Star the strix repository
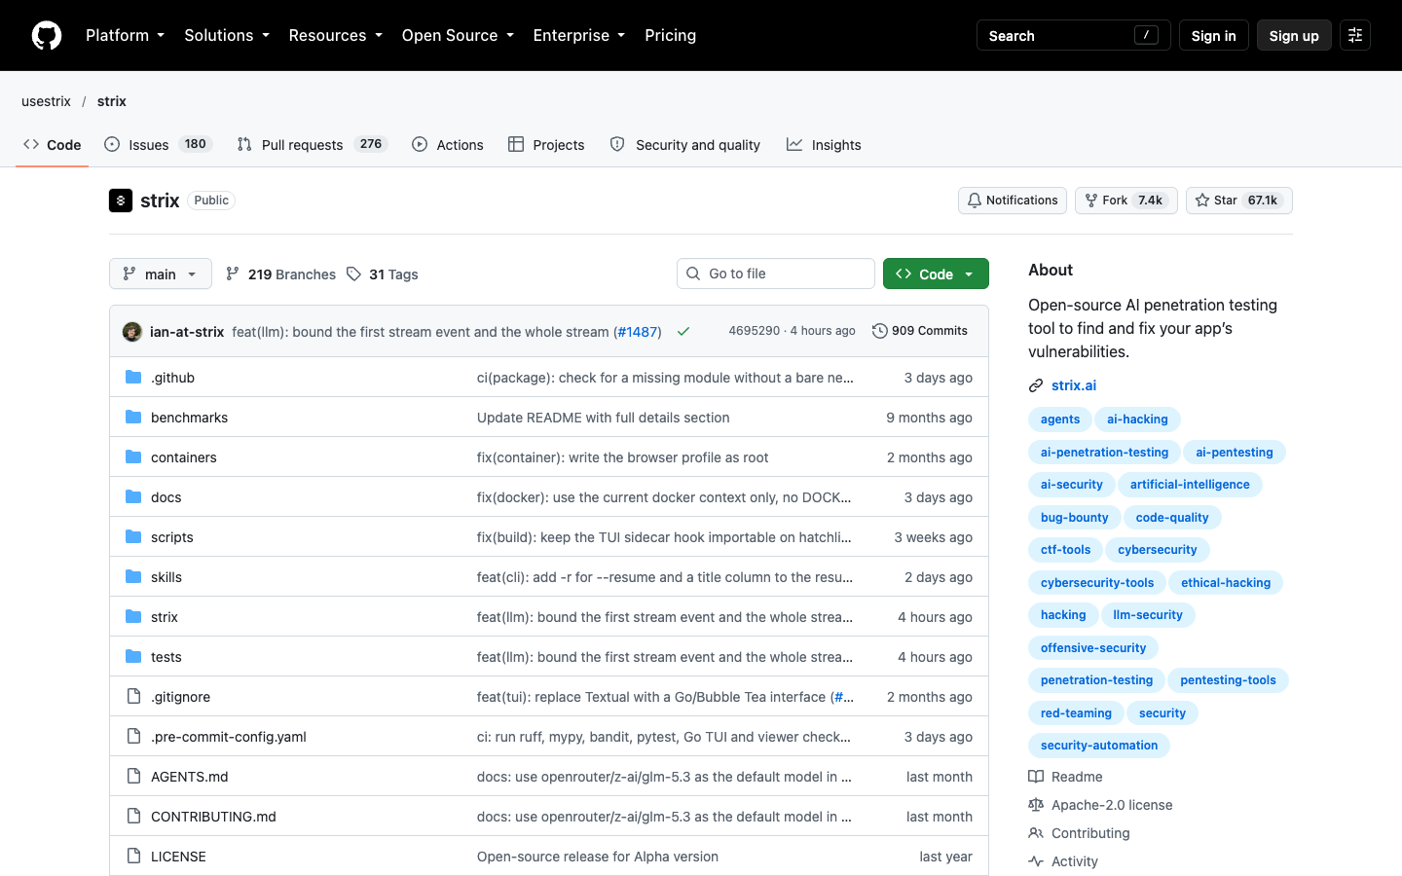The height and width of the screenshot is (876, 1402). click(1239, 201)
